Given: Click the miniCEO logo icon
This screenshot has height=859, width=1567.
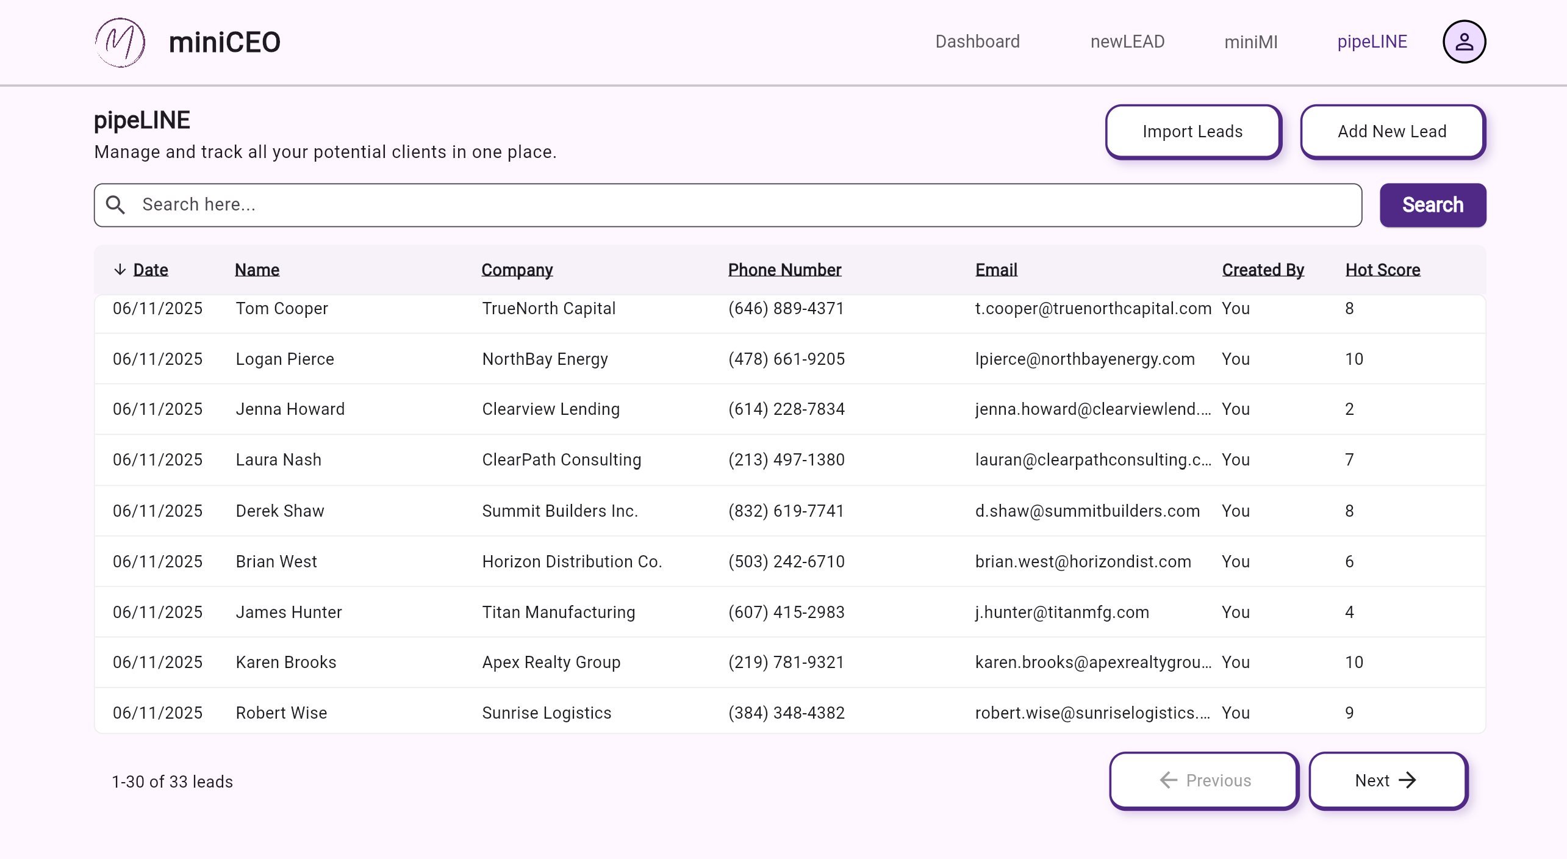Looking at the screenshot, I should [120, 42].
